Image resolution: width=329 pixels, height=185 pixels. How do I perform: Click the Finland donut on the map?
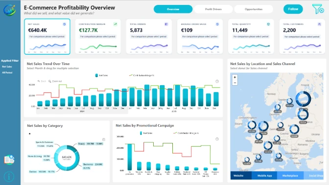(303, 99)
